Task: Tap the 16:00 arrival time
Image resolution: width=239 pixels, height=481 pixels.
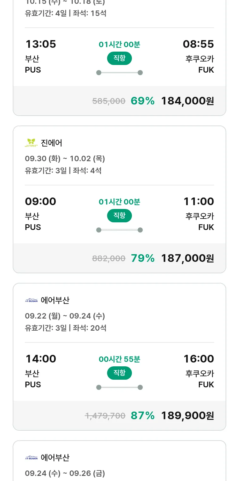Action: (x=199, y=359)
